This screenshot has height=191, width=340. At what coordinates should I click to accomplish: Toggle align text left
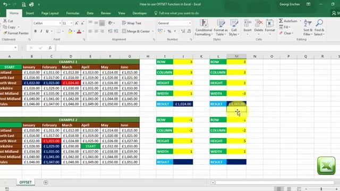coord(90,31)
